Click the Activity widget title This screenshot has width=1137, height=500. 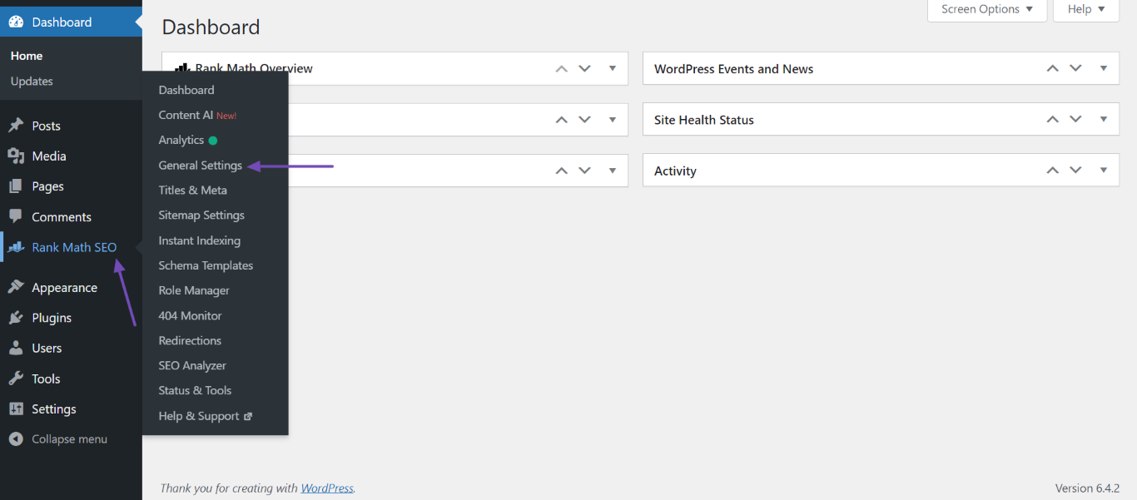(x=675, y=171)
